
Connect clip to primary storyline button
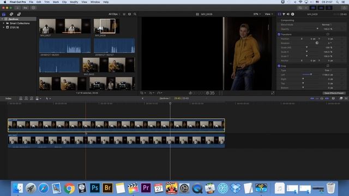pos(21,99)
